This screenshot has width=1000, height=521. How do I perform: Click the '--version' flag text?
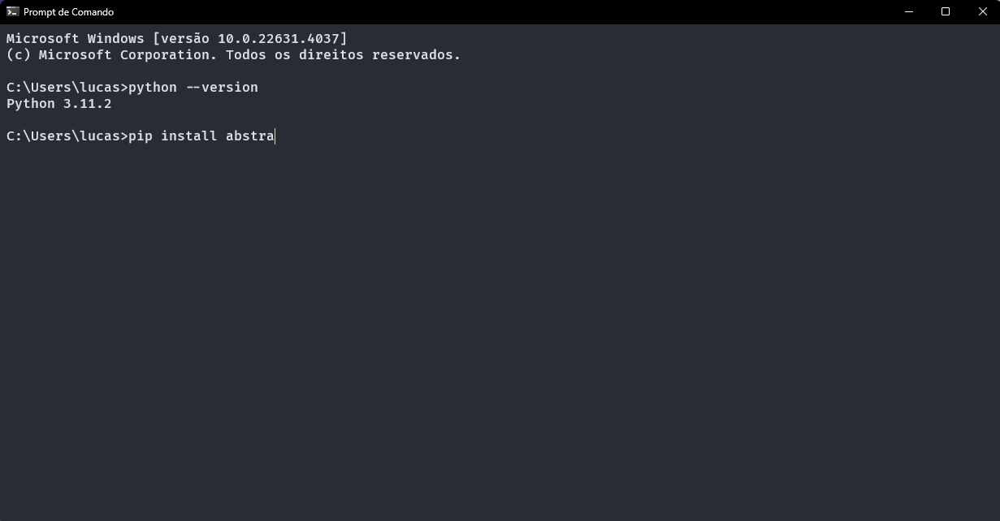click(x=222, y=88)
